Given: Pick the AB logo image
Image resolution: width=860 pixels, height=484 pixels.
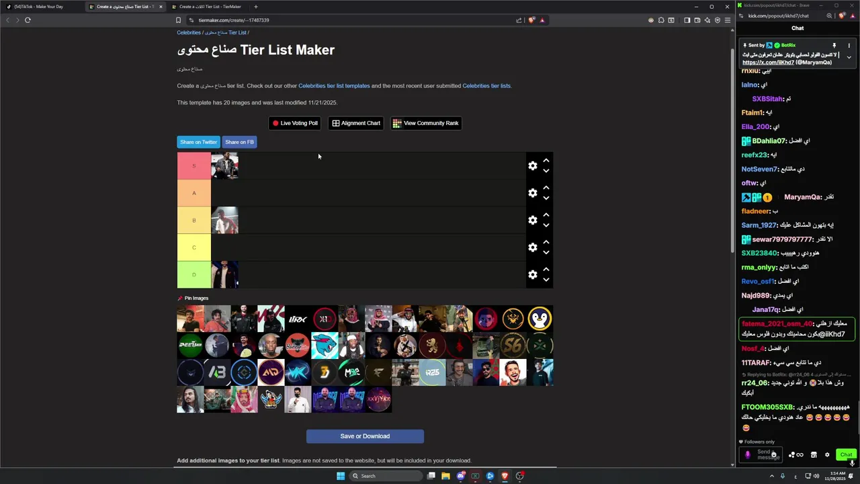Looking at the screenshot, I should 217,372.
